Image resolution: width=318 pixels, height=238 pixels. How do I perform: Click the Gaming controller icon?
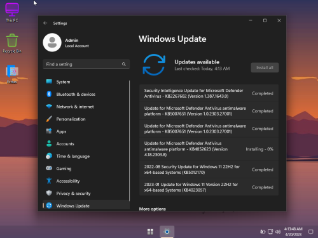pyautogui.click(x=49, y=168)
